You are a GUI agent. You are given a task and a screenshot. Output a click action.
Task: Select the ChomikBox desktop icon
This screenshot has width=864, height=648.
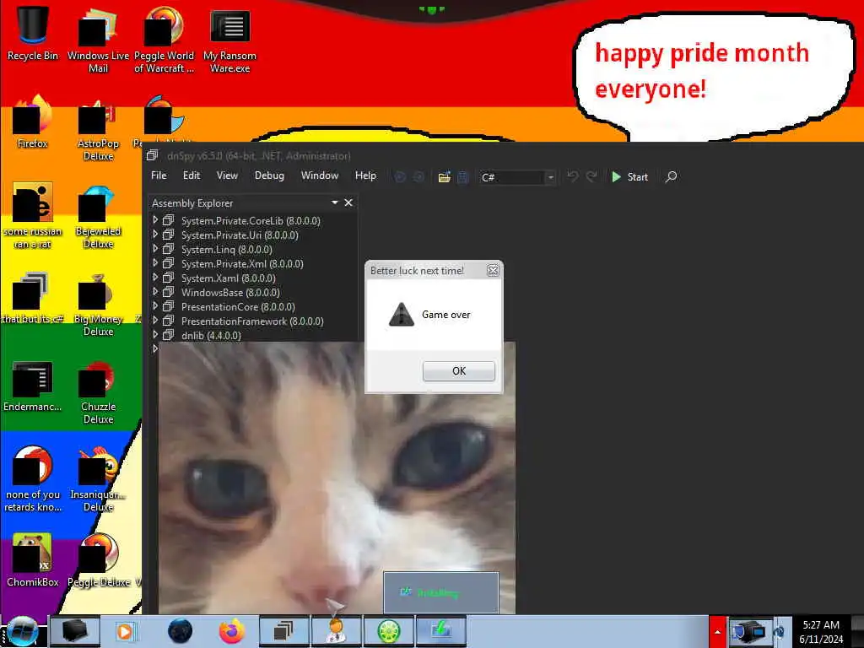coord(32,560)
